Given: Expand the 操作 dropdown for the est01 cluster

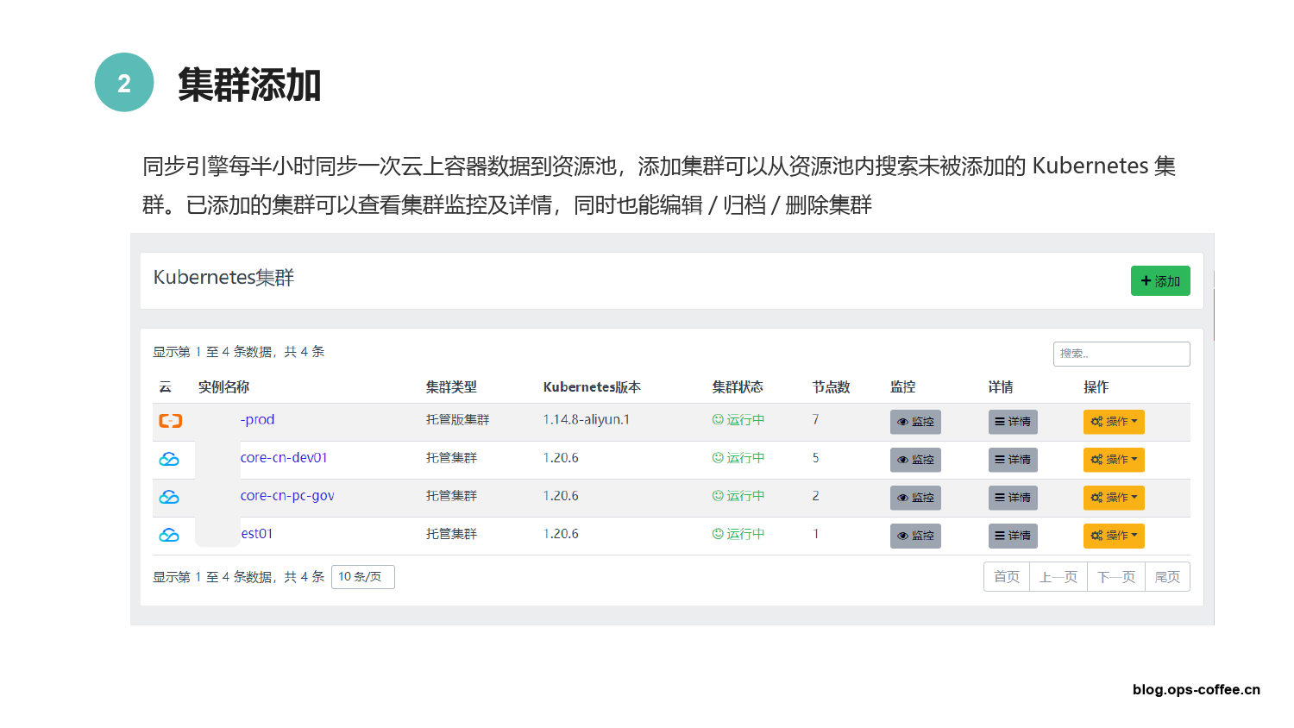Looking at the screenshot, I should click(x=1114, y=536).
